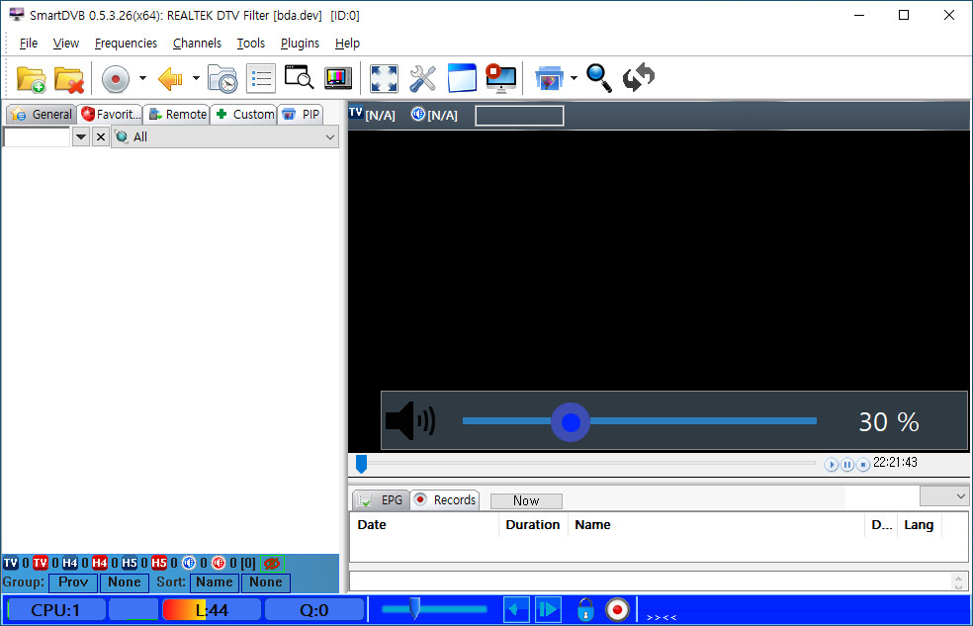Toggle the blue H4 channel filter

click(69, 564)
